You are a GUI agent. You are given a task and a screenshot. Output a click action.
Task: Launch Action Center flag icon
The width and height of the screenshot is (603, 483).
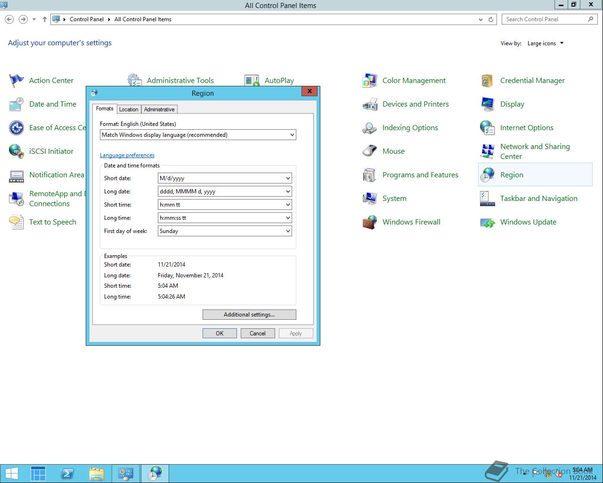[x=16, y=81]
